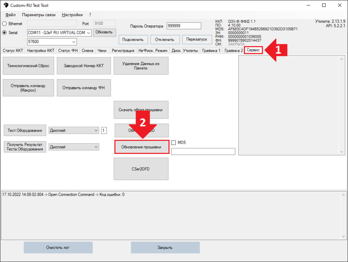
Task: Open the 57600 baud rate dropdown
Action: tap(73, 42)
